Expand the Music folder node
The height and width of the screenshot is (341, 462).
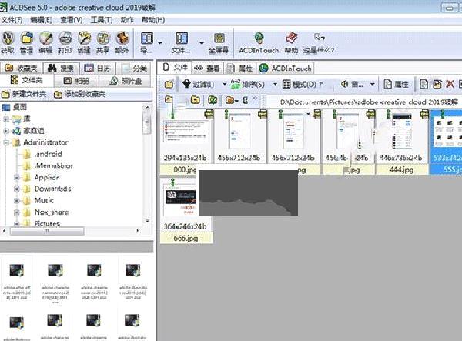(x=17, y=201)
